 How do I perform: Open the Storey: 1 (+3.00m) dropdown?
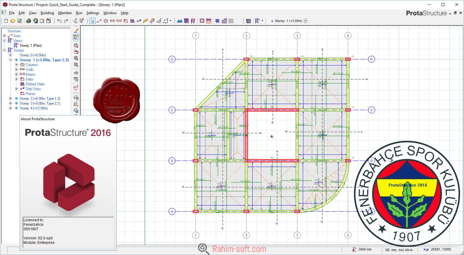tap(305, 21)
